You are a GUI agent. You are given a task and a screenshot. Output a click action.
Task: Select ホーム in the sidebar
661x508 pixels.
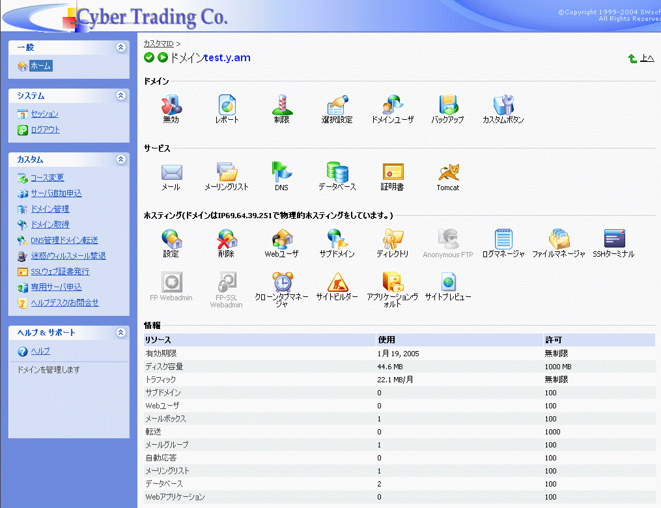tap(40, 66)
